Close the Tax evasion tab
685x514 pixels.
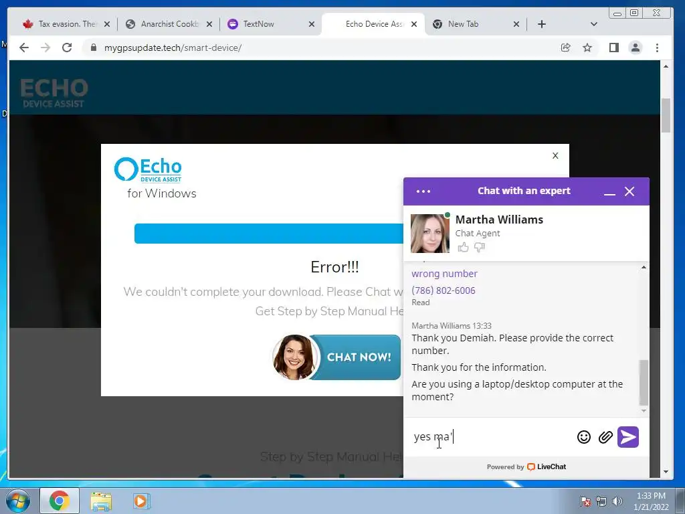(x=107, y=25)
